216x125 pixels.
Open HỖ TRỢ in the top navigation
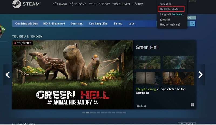138,4
